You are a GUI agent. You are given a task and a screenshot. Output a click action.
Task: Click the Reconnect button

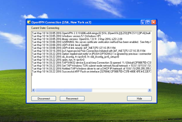[x=72, y=98]
